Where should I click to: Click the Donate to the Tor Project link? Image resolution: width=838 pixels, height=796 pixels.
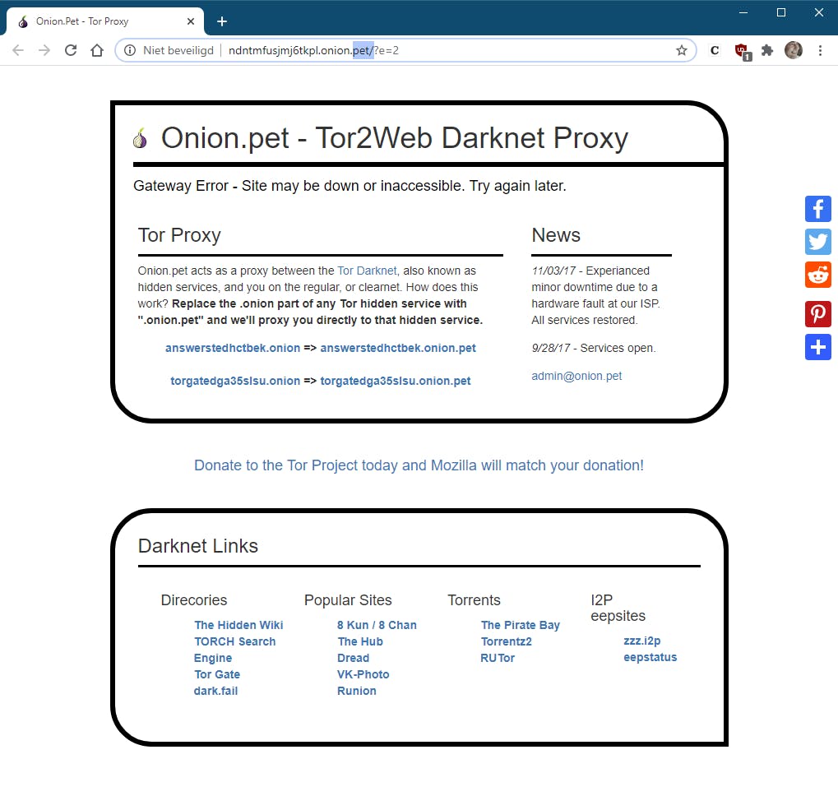pyautogui.click(x=419, y=465)
